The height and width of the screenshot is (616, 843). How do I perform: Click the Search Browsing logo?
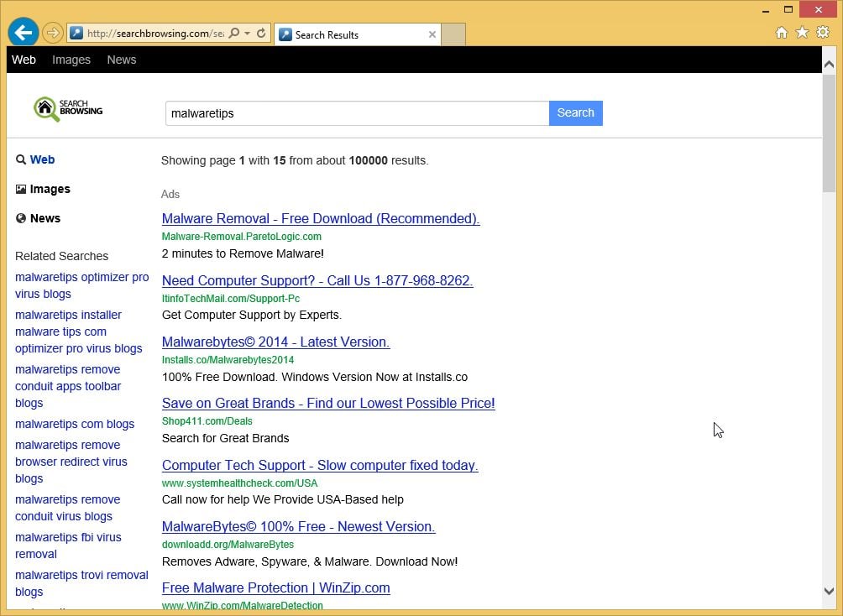pos(67,107)
